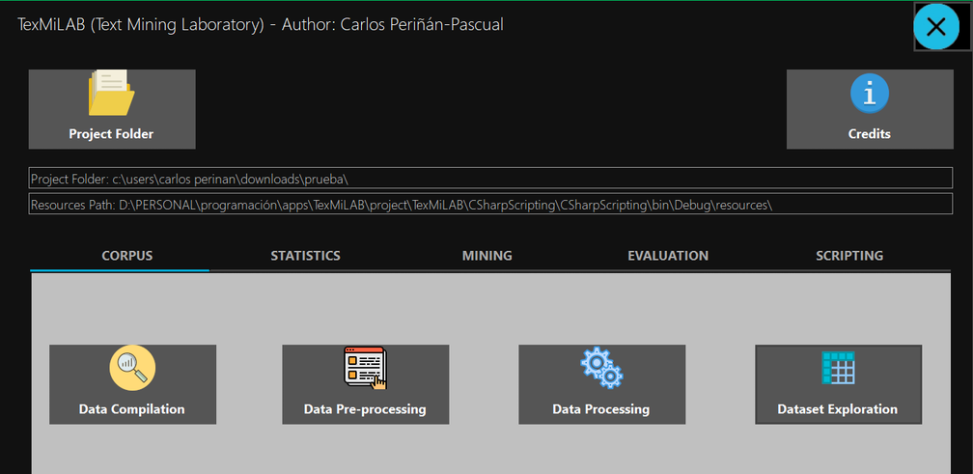
Task: Select the MINING tab
Action: [486, 256]
